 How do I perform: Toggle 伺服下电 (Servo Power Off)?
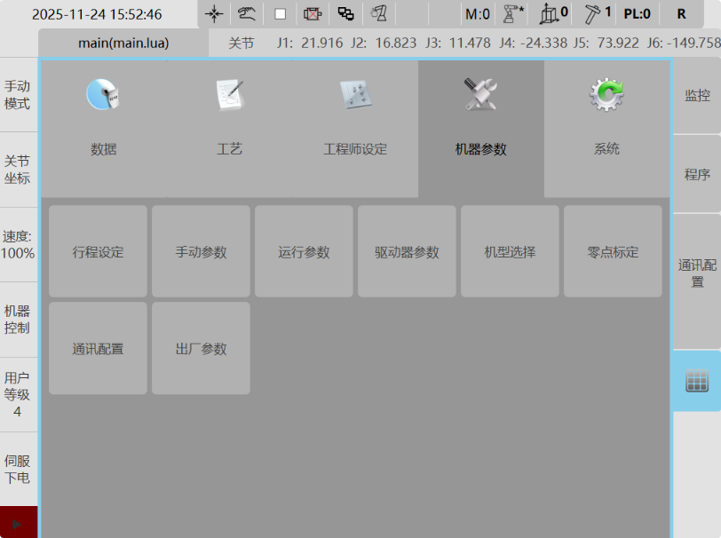click(18, 469)
